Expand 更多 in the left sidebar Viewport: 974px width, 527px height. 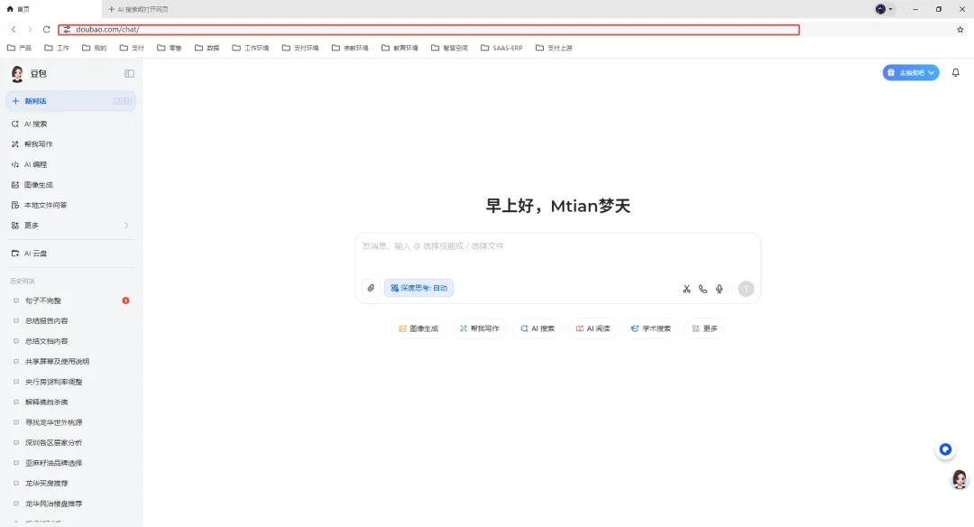tap(70, 226)
